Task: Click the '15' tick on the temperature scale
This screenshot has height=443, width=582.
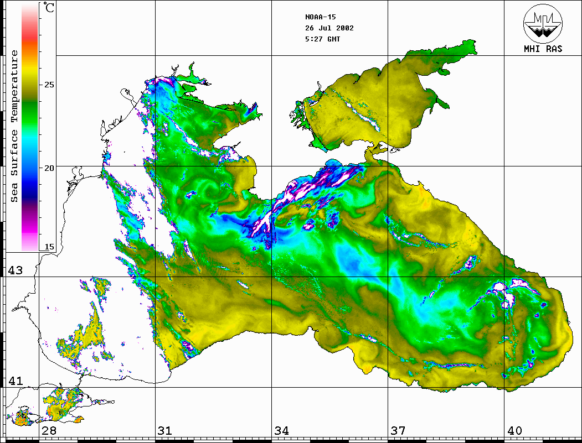Action: [x=49, y=247]
